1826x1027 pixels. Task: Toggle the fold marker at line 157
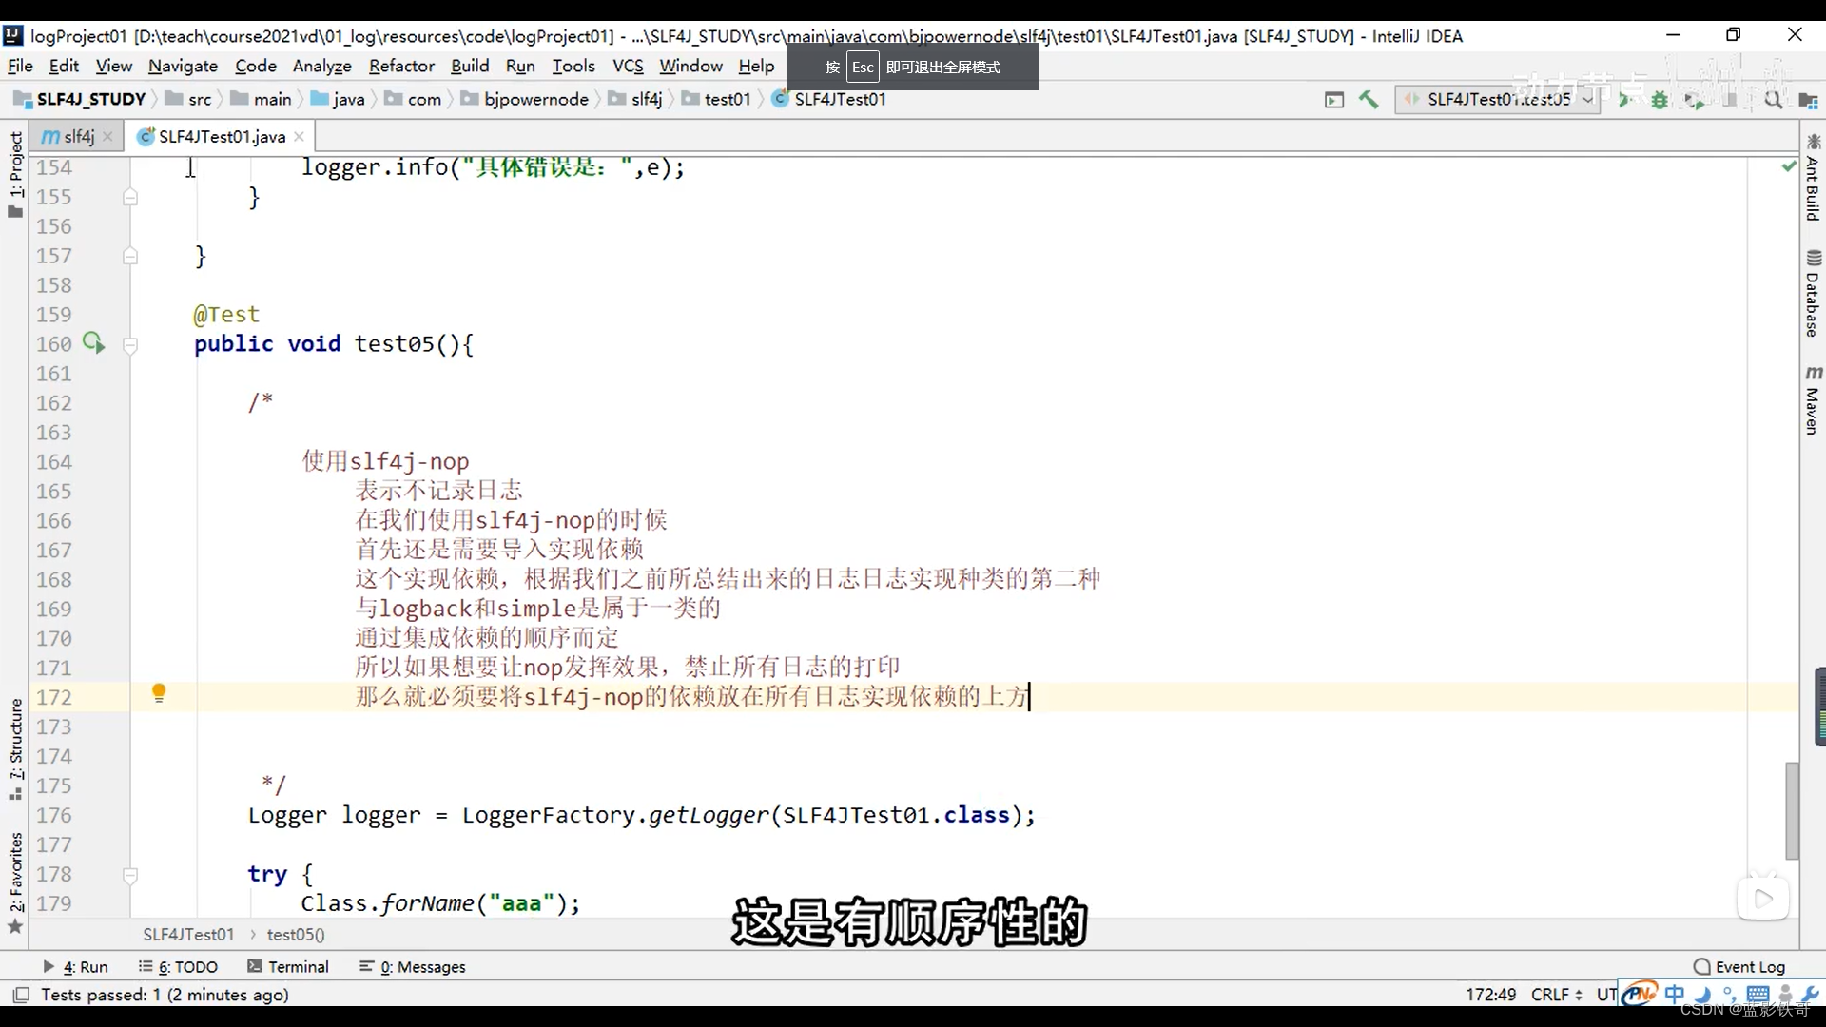tap(130, 256)
